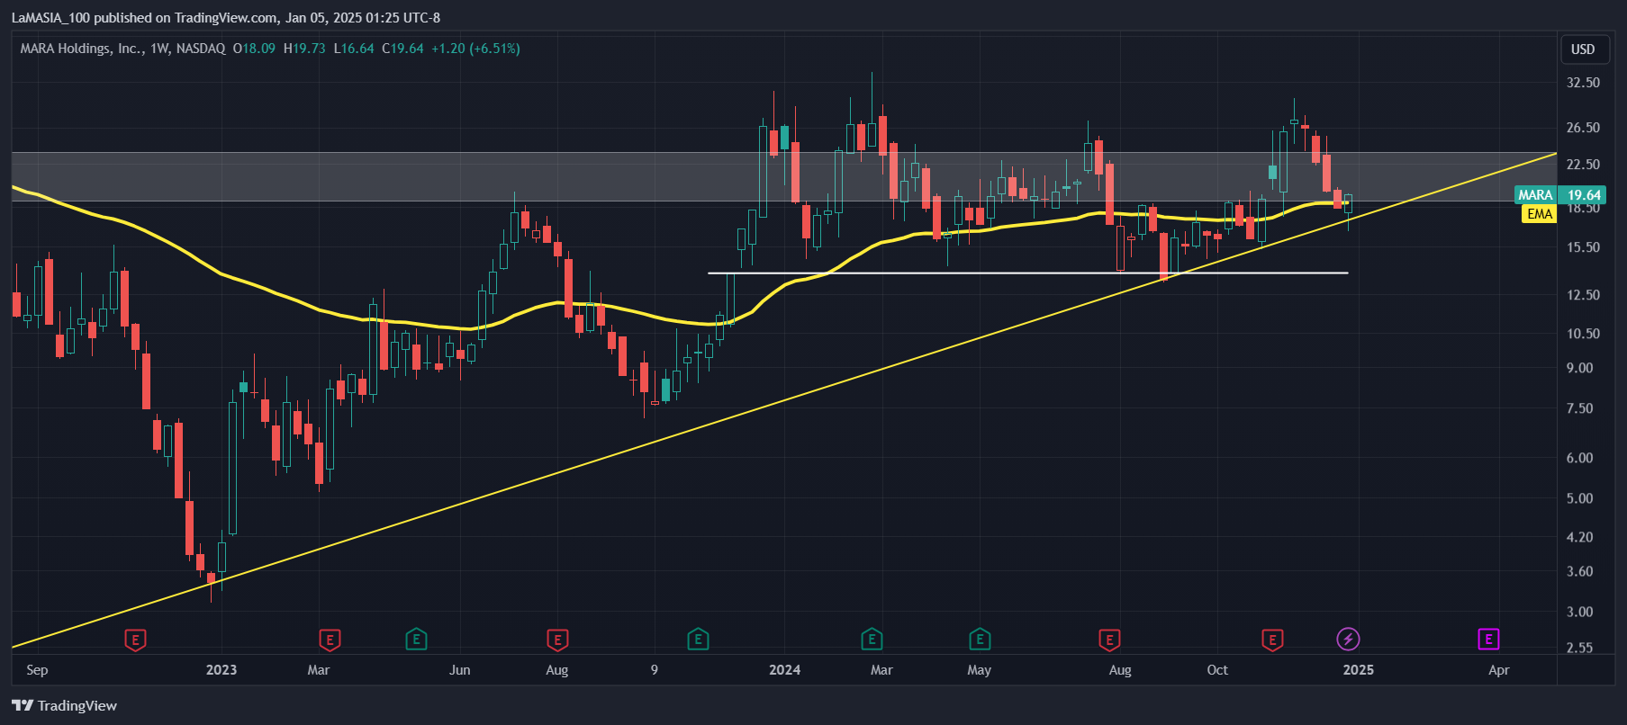Click the open value O18.09
Image resolution: width=1627 pixels, height=725 pixels.
(254, 49)
